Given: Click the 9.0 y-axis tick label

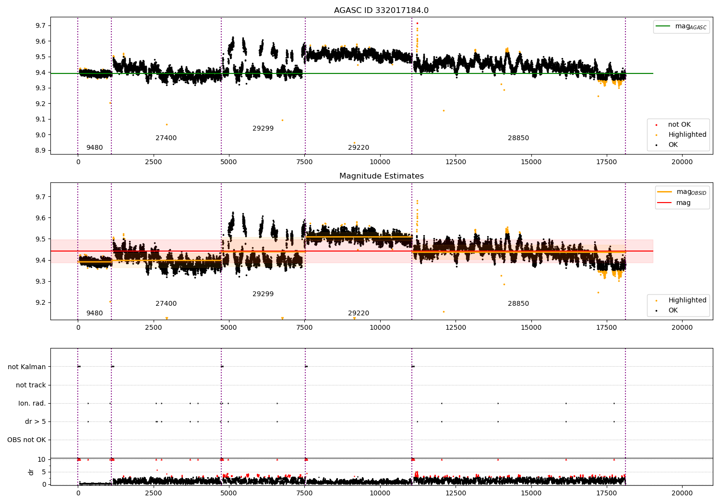Looking at the screenshot, I should click(40, 135).
